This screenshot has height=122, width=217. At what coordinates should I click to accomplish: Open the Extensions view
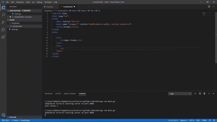point(3,37)
